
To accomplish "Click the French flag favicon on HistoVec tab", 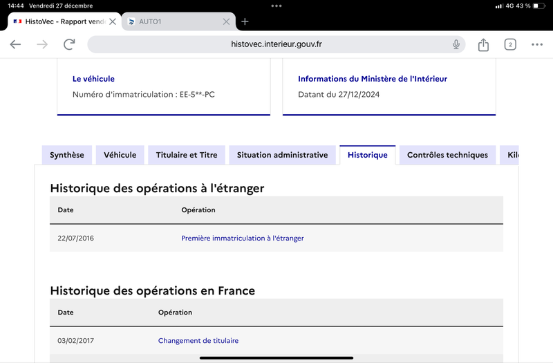I will 18,21.
